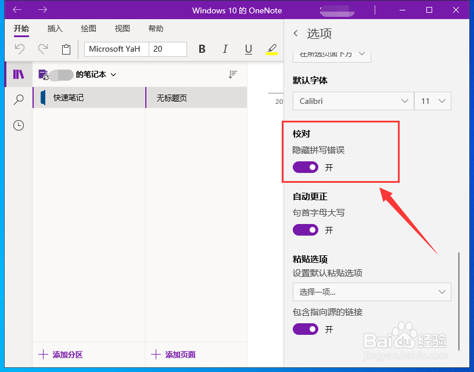The image size is (474, 372).
Task: Select the 无标题页 page
Action: (x=196, y=97)
